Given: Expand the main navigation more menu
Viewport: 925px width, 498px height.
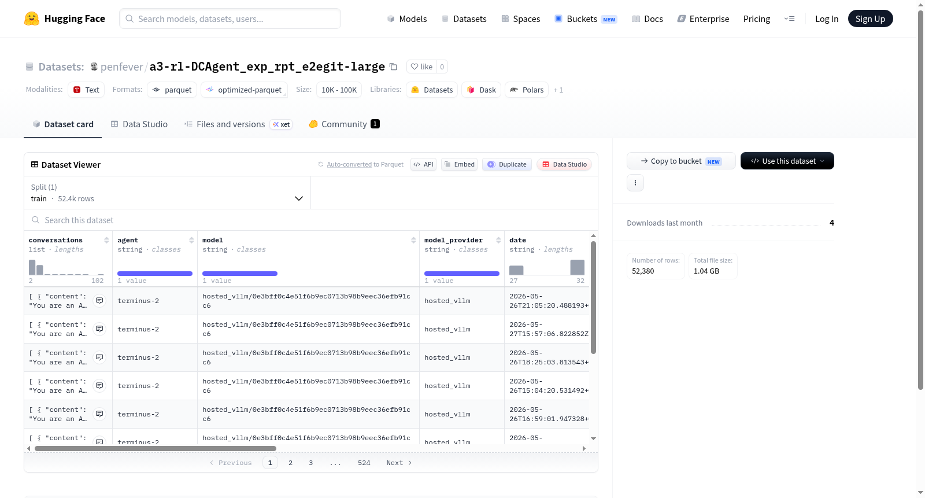Looking at the screenshot, I should pos(789,19).
